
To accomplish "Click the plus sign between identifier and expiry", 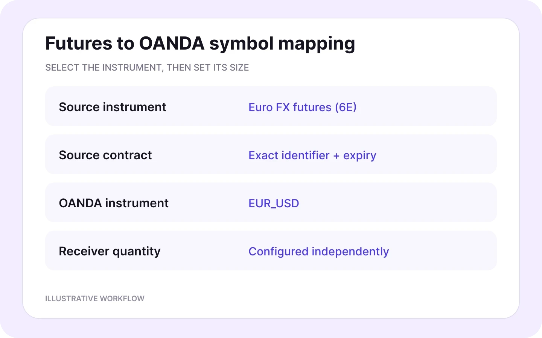I will click(336, 156).
